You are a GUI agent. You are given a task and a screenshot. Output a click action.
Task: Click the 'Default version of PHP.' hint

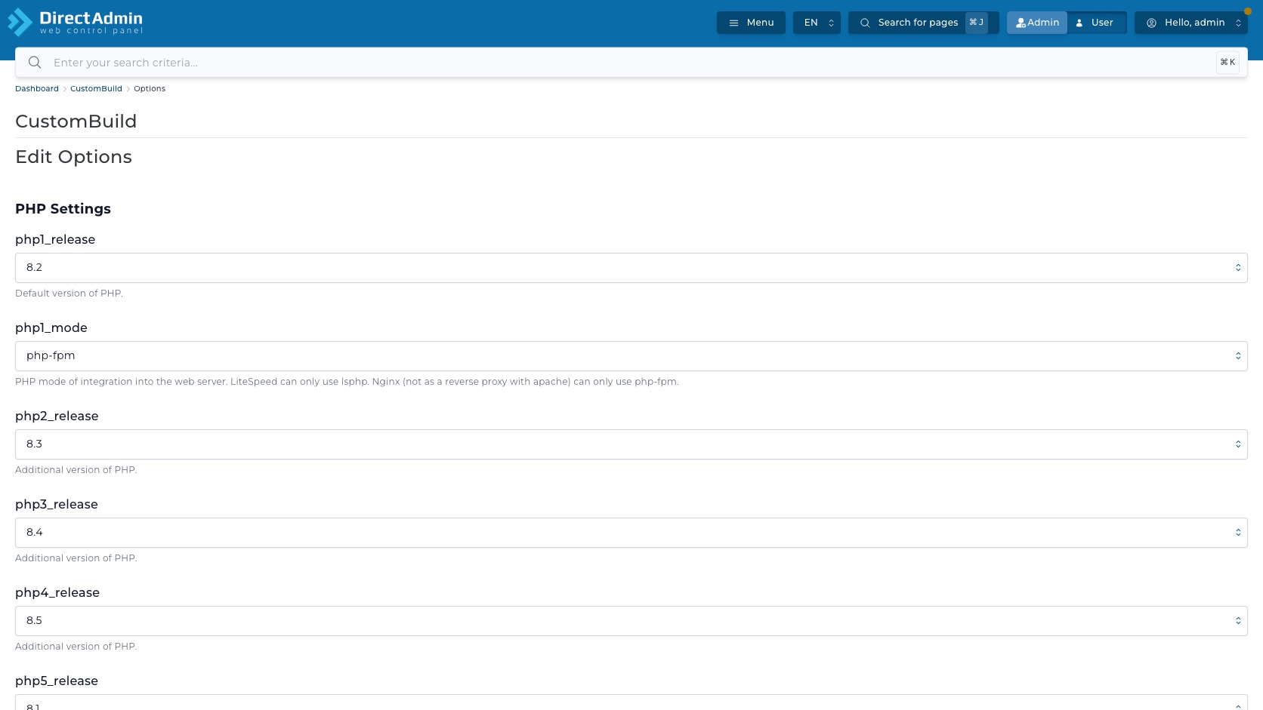(69, 294)
